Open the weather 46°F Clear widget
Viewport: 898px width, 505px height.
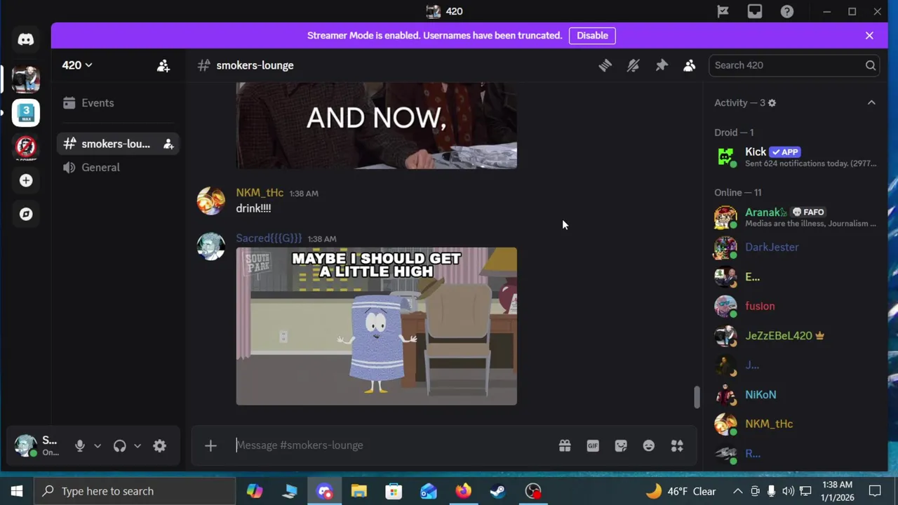coord(681,491)
